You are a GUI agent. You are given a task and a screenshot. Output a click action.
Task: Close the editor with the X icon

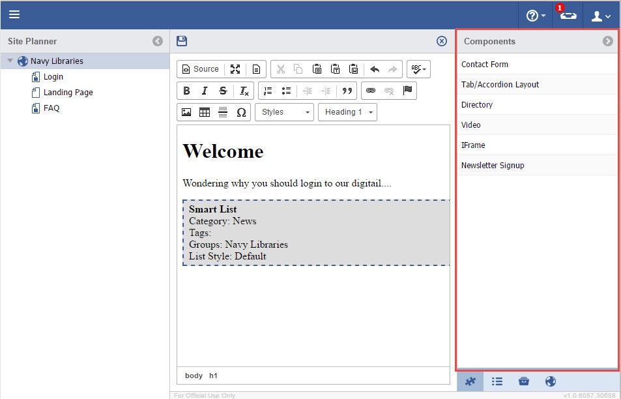click(x=442, y=41)
